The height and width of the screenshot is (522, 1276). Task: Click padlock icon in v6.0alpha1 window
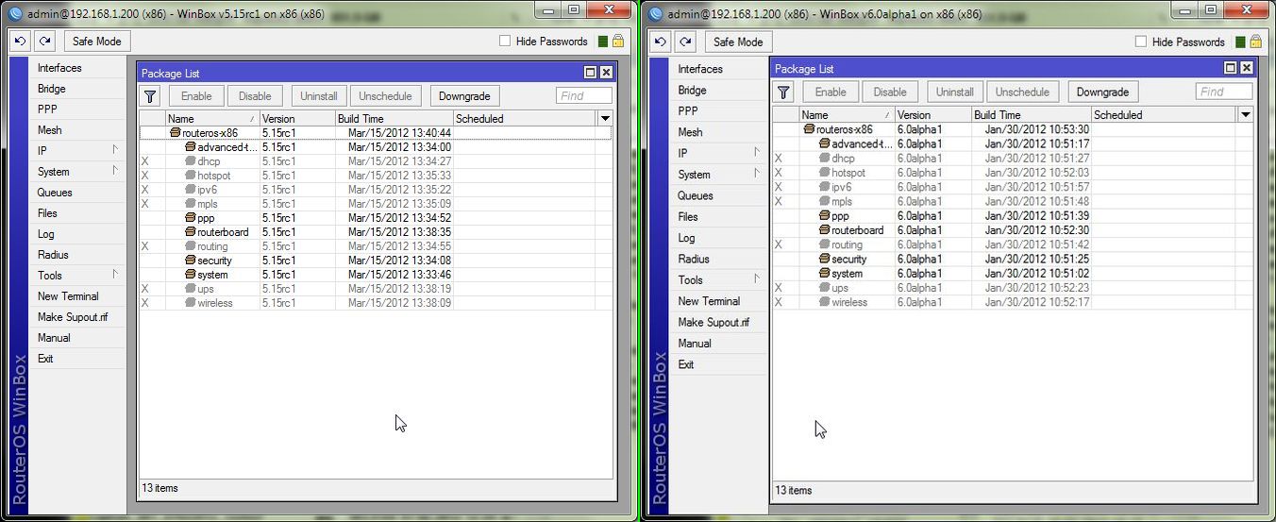tap(1256, 42)
